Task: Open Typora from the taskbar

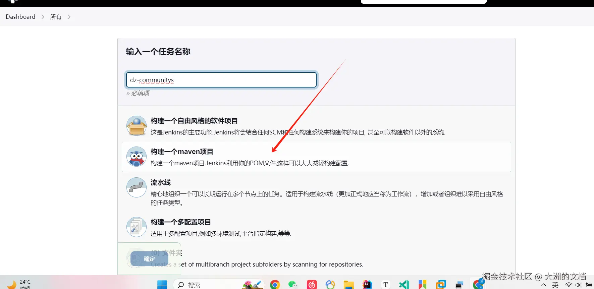Action: click(x=386, y=285)
